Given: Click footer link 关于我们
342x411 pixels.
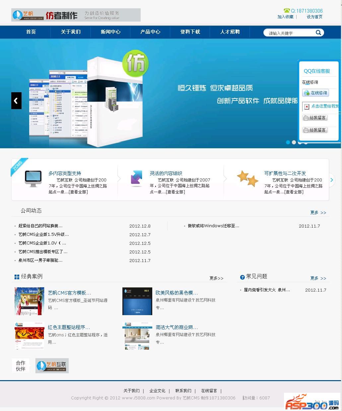Looking at the screenshot, I should point(131,391).
